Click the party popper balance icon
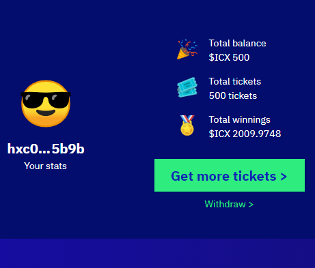 [x=187, y=49]
